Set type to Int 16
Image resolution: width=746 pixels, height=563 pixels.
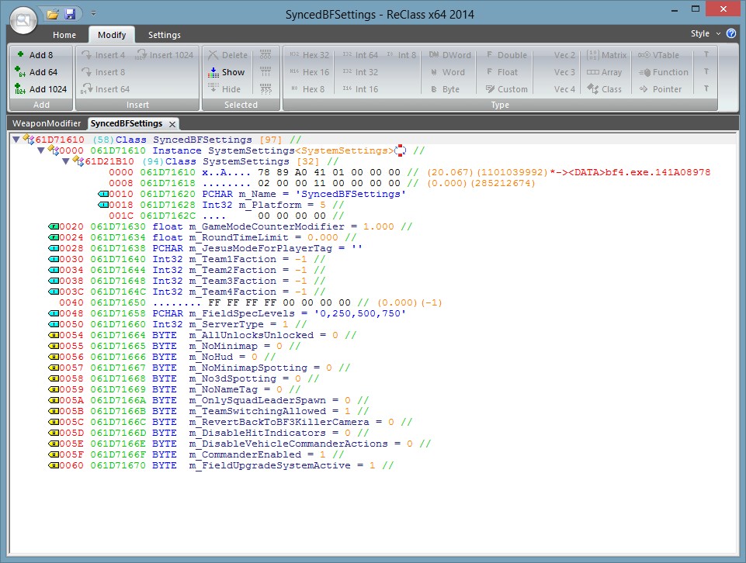coord(361,89)
